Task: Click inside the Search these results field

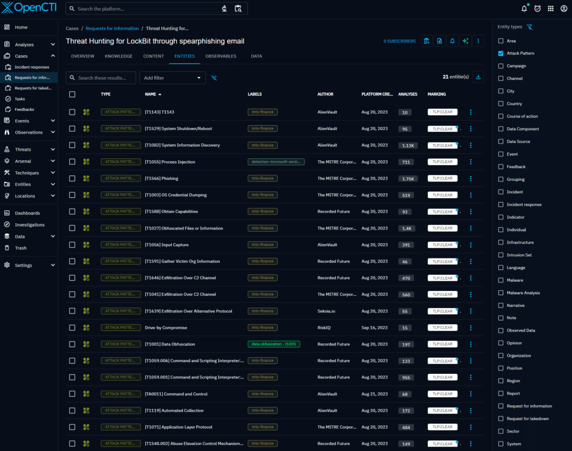Action: 103,78
